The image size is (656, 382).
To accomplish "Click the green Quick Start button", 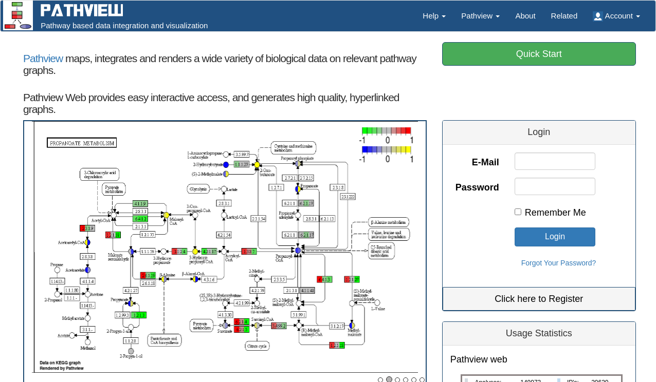I will (x=539, y=54).
